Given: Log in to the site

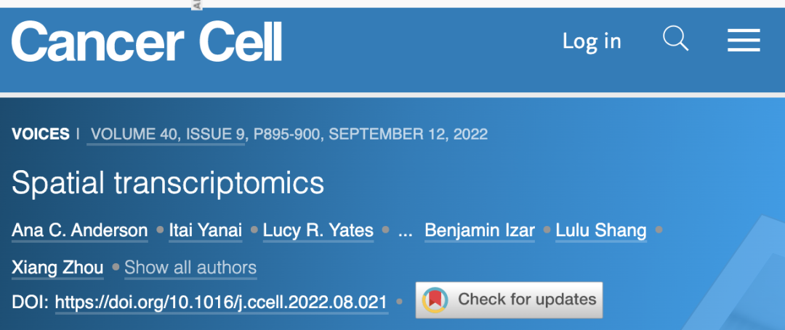Looking at the screenshot, I should pos(592,41).
